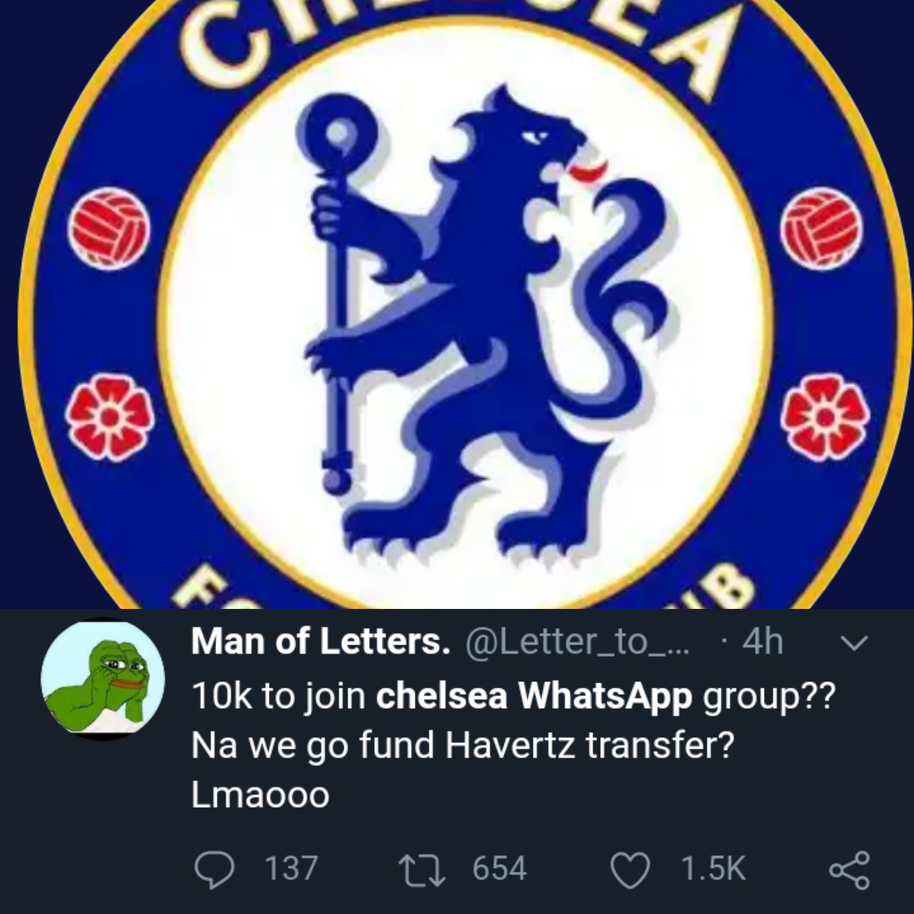Expand the tweet options chevron
914x914 pixels.
tap(853, 643)
